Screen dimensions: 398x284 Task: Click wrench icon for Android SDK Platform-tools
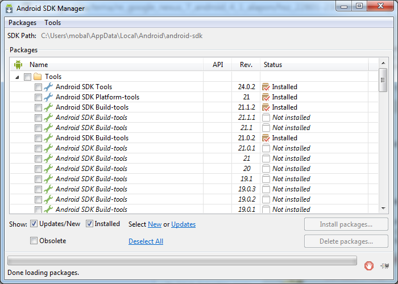48,97
